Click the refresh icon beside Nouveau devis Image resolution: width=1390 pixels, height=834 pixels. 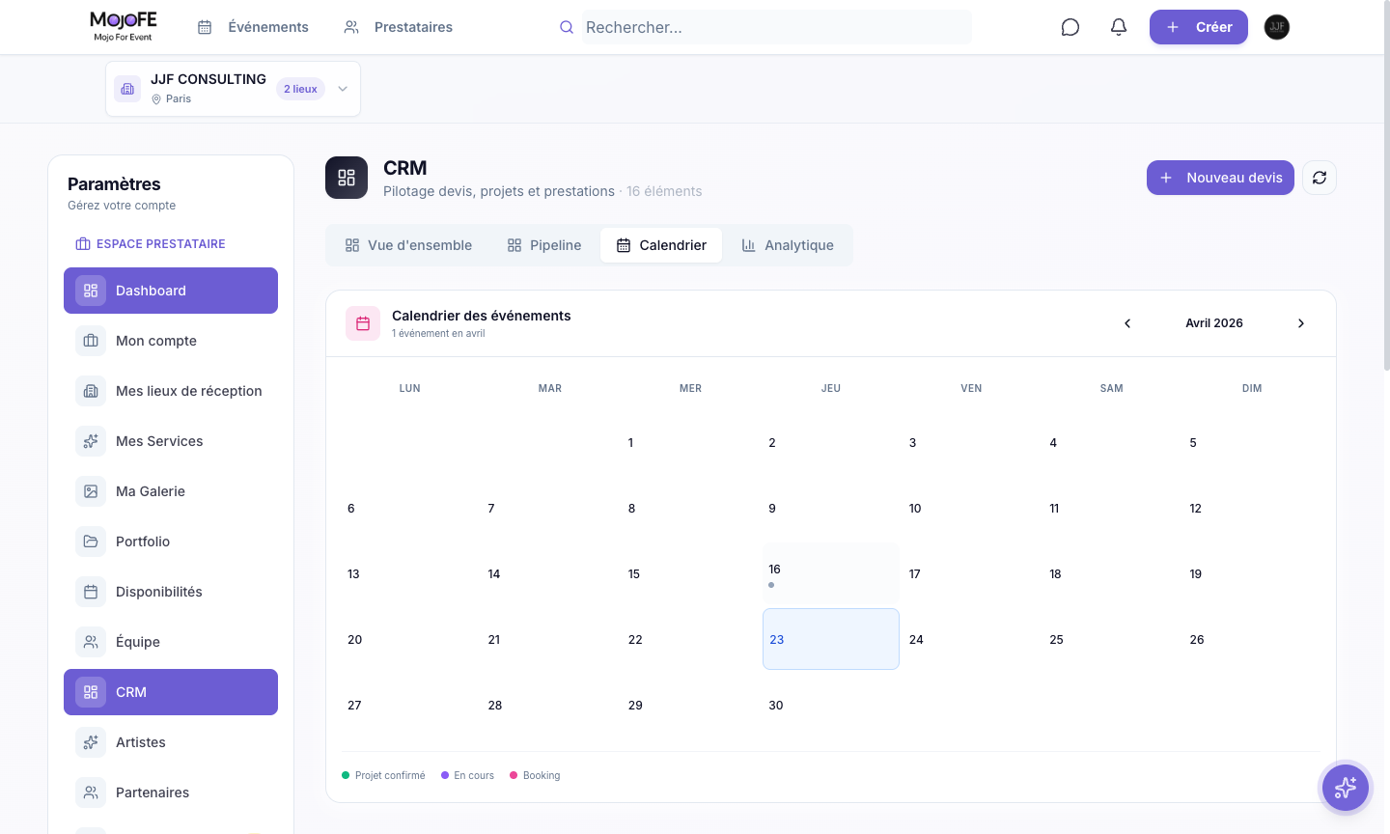click(x=1320, y=178)
